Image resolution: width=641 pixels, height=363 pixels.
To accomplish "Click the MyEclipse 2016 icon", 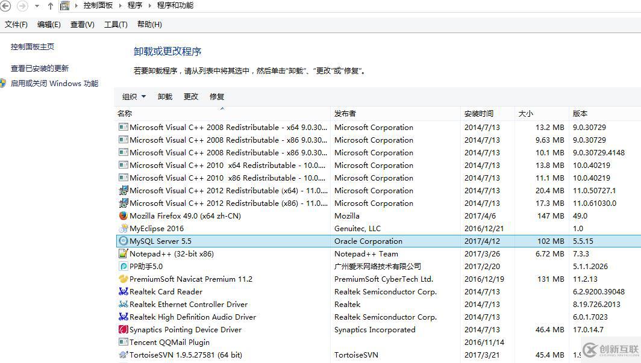I will coord(123,228).
